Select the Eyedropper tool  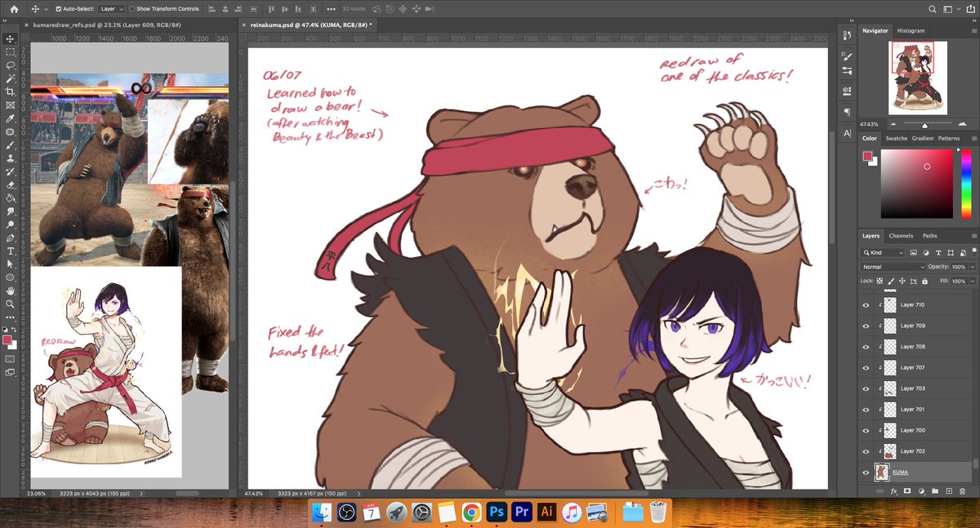[10, 118]
